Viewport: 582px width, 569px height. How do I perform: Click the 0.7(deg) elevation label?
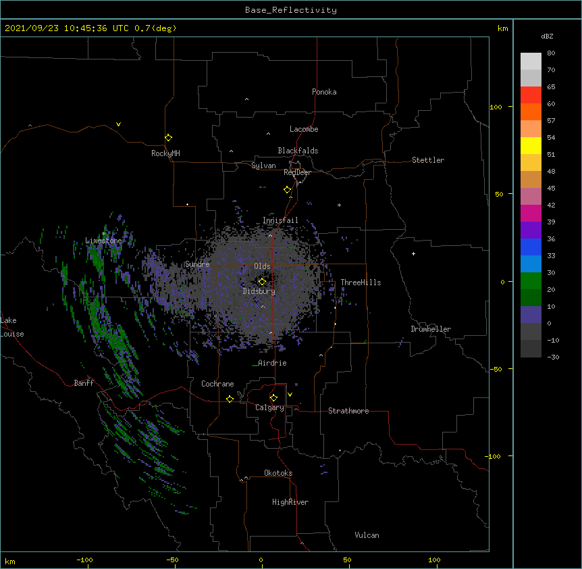(x=155, y=28)
